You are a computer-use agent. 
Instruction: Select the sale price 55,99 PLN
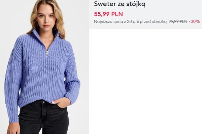click(x=108, y=14)
